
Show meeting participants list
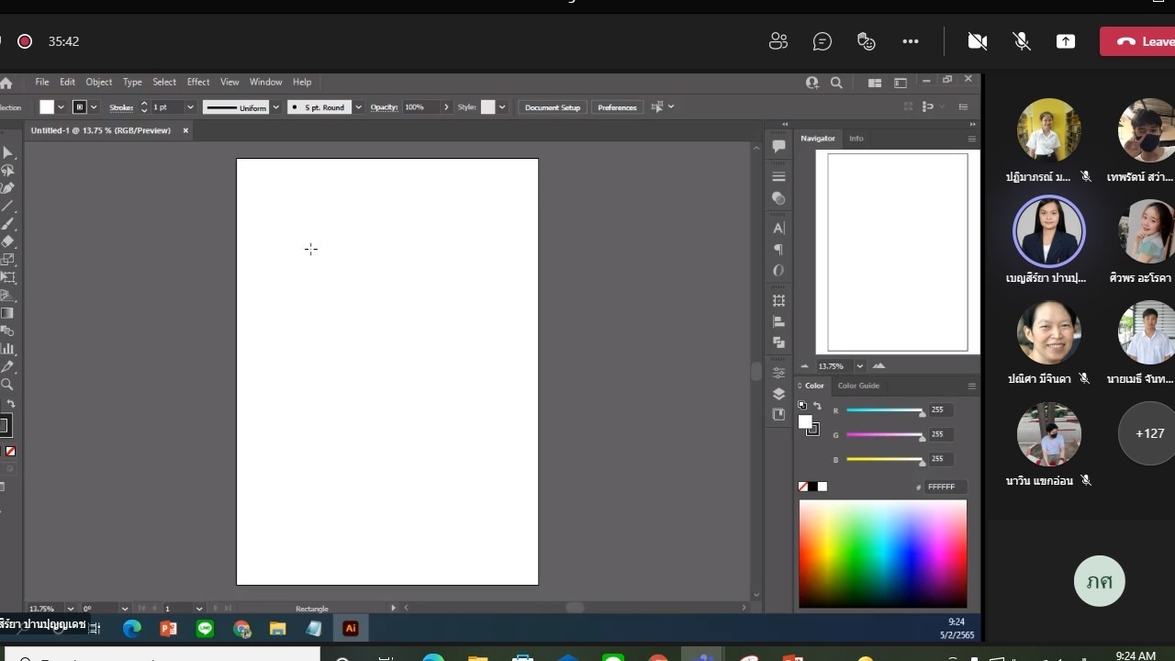pyautogui.click(x=778, y=41)
